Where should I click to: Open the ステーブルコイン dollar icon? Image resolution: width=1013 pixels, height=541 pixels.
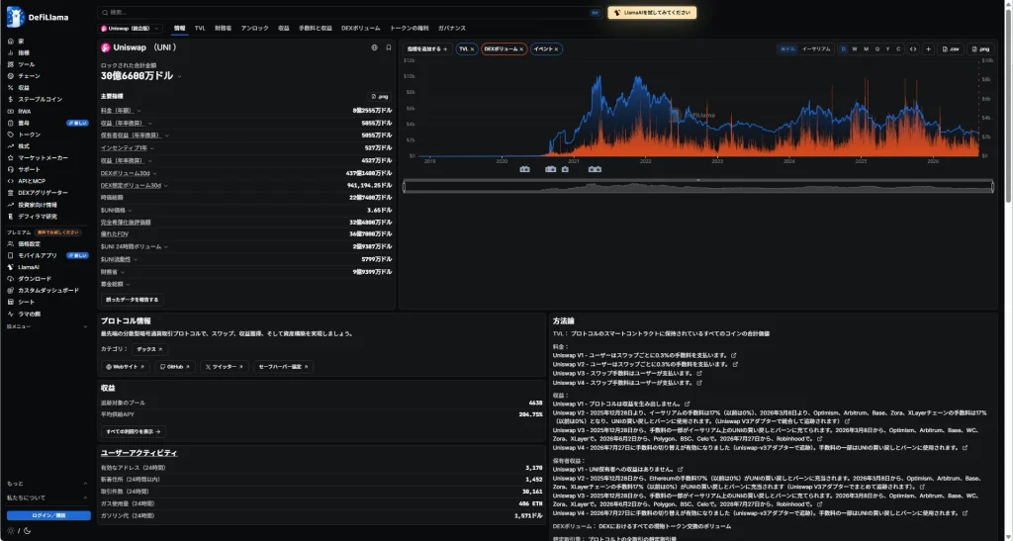click(x=10, y=100)
